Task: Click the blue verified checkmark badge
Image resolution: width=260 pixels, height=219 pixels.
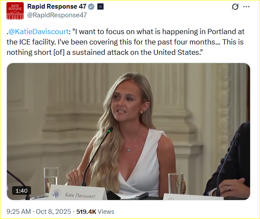Action: (x=91, y=6)
